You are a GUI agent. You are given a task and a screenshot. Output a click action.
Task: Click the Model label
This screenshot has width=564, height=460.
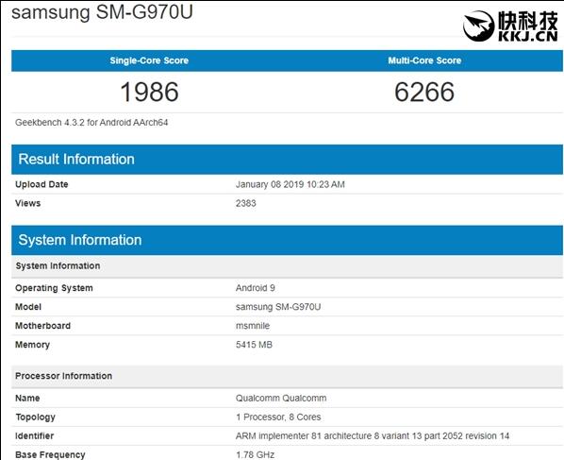[x=28, y=307]
